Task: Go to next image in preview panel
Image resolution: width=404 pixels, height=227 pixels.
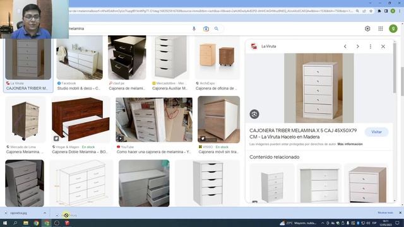Action: point(358,46)
